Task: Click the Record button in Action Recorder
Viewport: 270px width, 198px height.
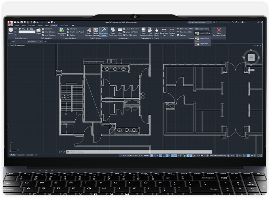Action: tap(11, 31)
